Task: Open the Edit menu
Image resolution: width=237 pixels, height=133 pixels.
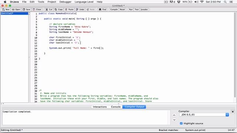Action: click(32, 2)
